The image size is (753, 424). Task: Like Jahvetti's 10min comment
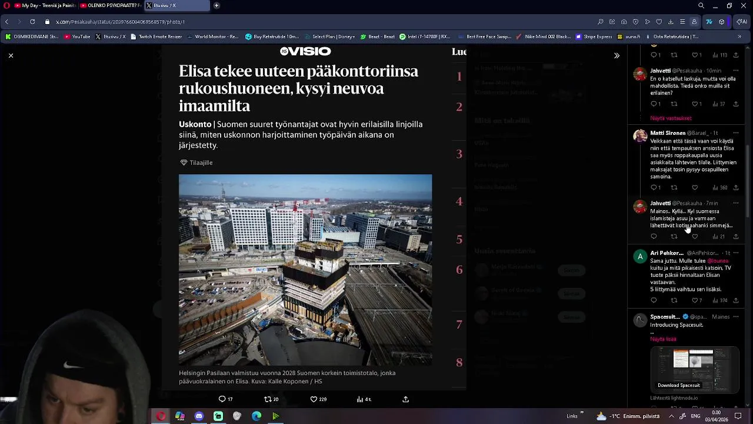(697, 104)
